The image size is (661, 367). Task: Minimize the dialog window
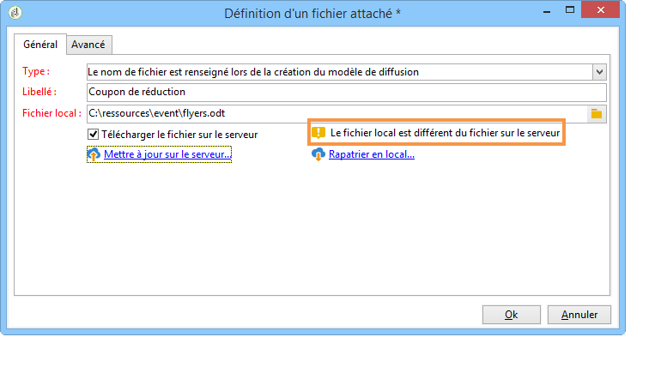pyautogui.click(x=547, y=11)
